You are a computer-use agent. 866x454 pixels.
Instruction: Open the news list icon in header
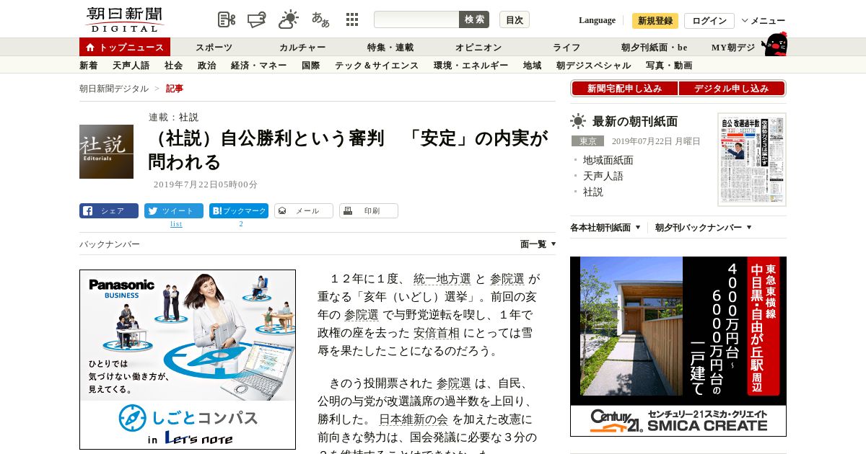point(227,20)
